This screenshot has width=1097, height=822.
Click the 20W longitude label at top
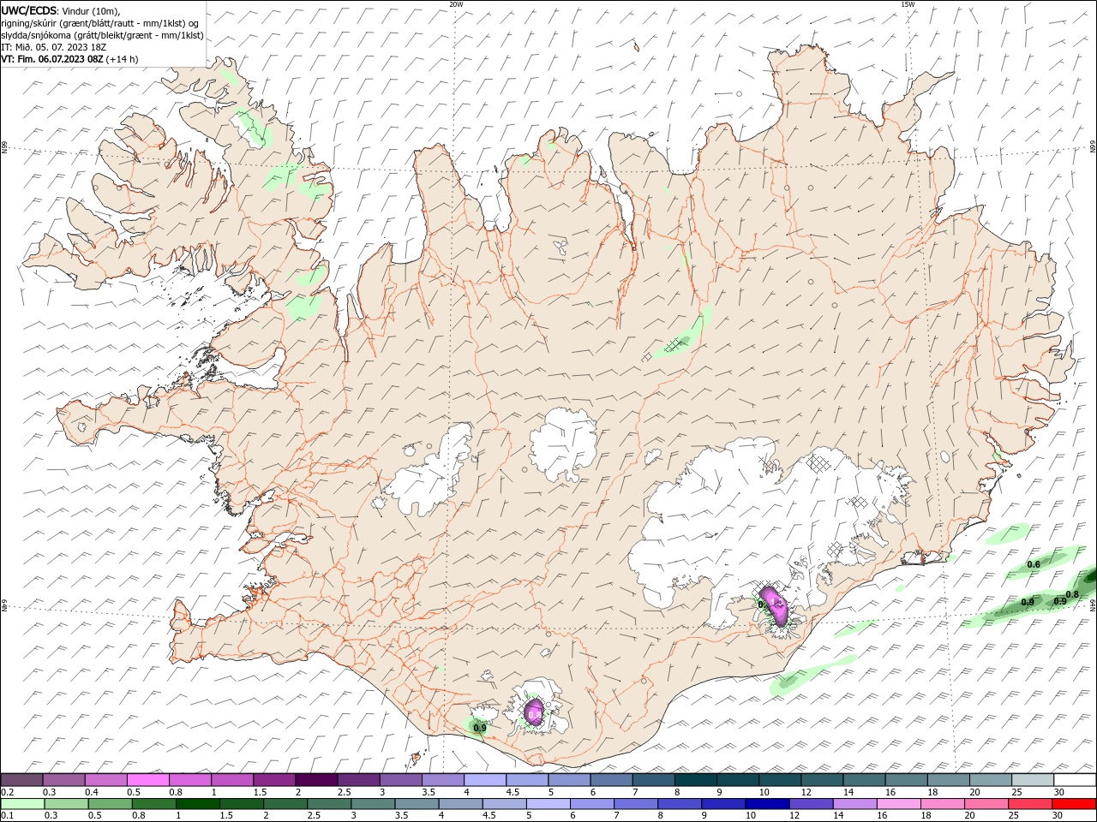456,4
